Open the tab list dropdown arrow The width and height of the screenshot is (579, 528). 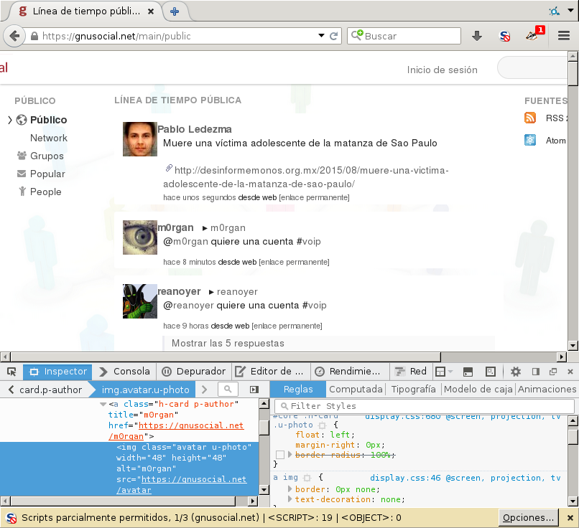[570, 10]
